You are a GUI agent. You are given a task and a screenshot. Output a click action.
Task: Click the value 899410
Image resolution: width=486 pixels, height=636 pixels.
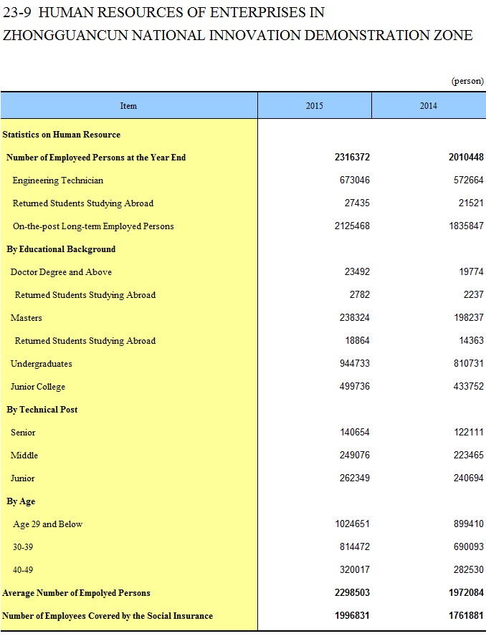pyautogui.click(x=469, y=524)
